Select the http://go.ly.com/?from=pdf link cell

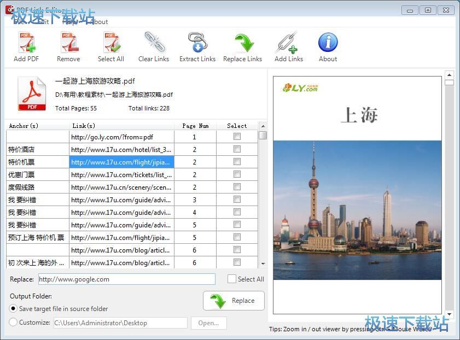(x=122, y=137)
